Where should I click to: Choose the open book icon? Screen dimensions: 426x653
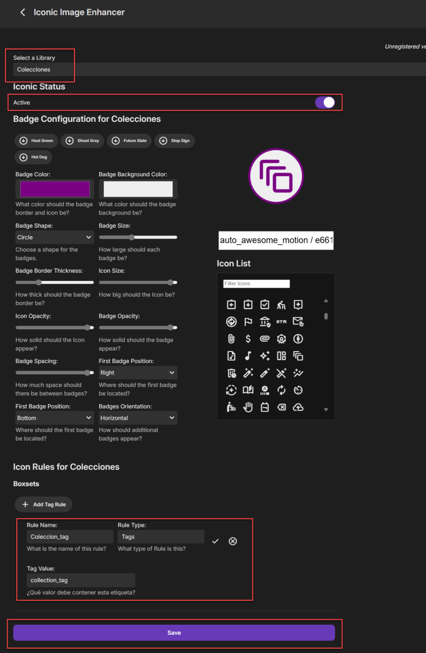(248, 390)
